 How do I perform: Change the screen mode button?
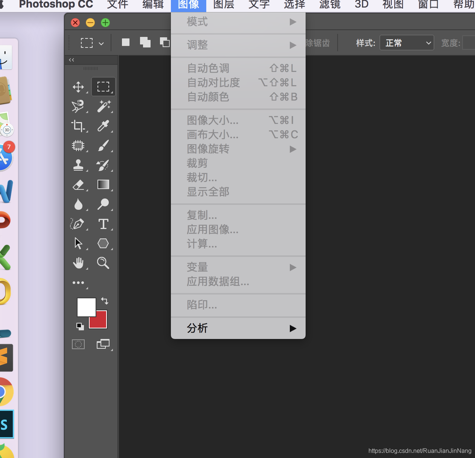(x=104, y=344)
